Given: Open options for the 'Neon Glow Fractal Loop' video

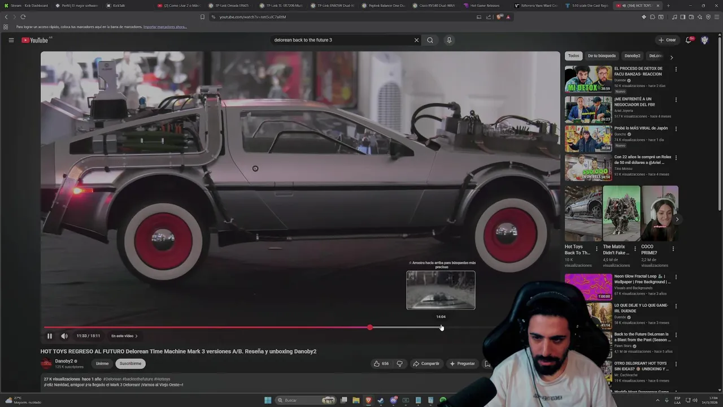Looking at the screenshot, I should pos(676,278).
